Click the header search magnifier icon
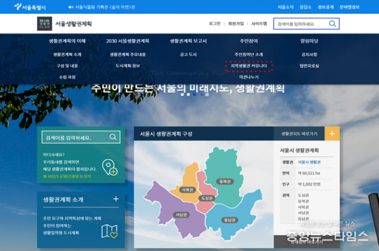The height and width of the screenshot is (251, 379). point(332,24)
